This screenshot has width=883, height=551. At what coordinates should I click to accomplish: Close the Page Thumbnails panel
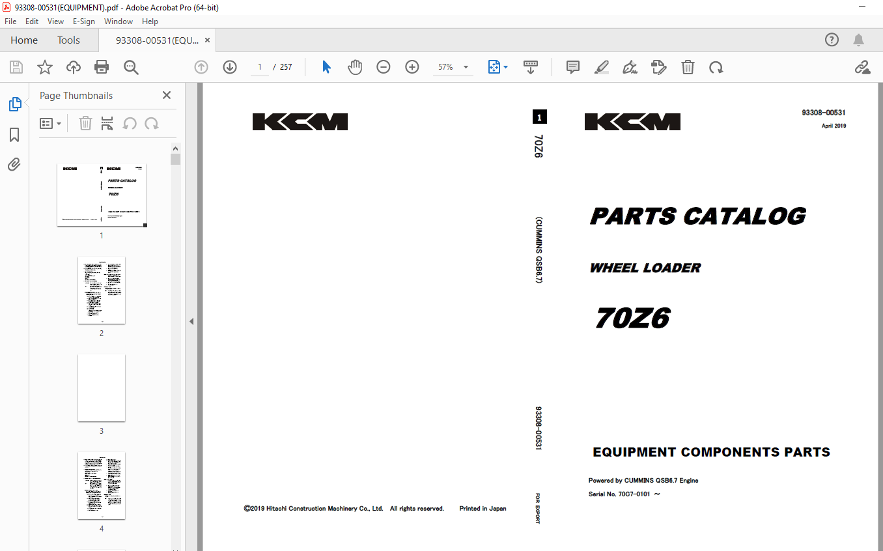point(167,95)
